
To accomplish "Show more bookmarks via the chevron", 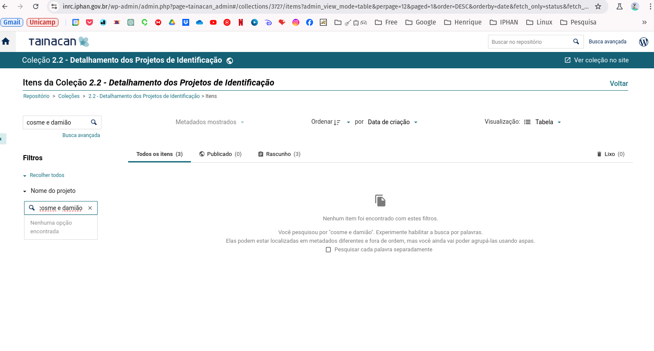I will click(644, 22).
